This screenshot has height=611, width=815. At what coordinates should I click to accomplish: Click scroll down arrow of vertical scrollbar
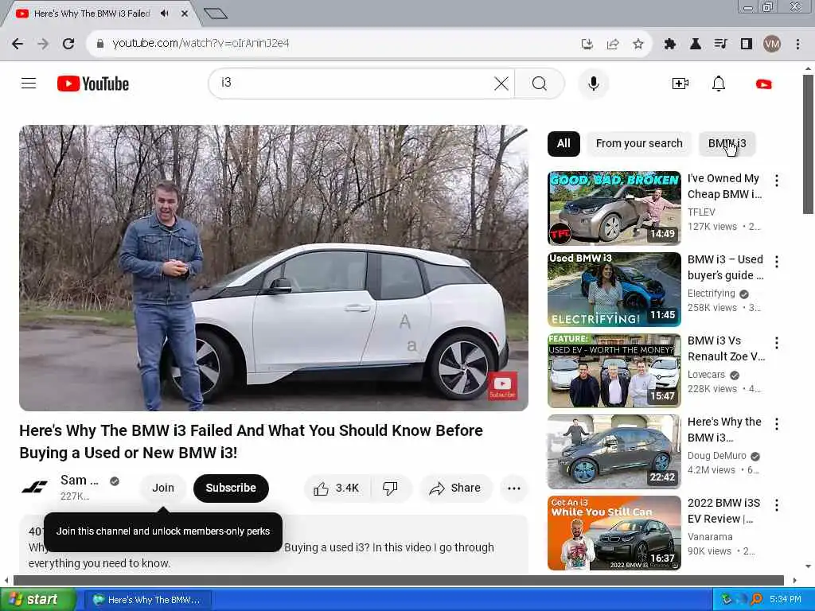coord(808,566)
